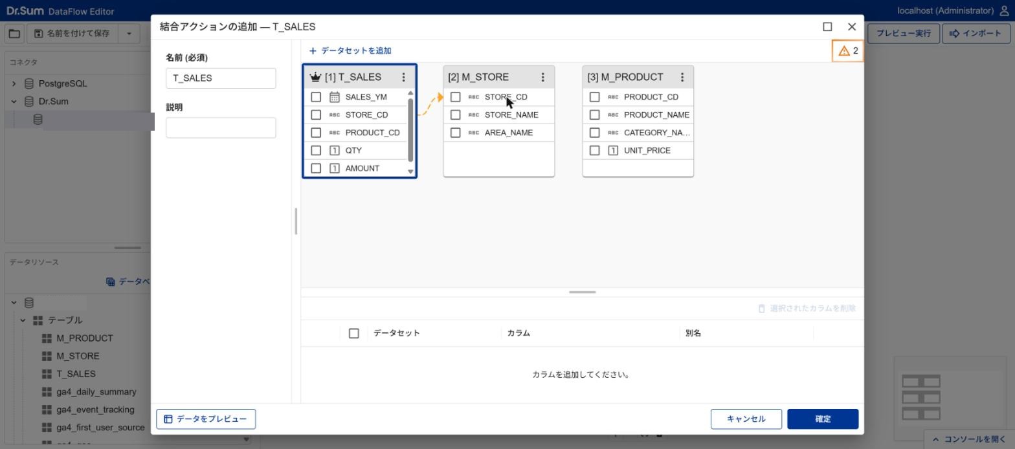Screen dimensions: 1015x449
Task: Check the T_SALES STORE_CD checkbox
Action: (x=316, y=115)
